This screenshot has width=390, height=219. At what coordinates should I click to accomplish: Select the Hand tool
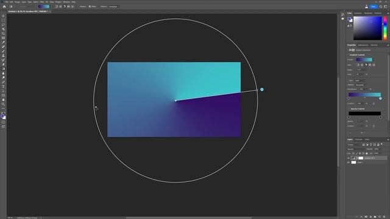coord(3,100)
